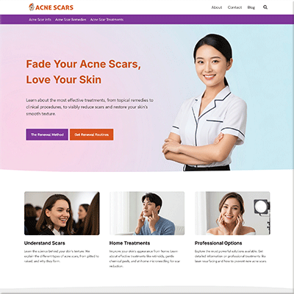
Task: Click the ACNE SCARS site title text
Action: click(54, 7)
